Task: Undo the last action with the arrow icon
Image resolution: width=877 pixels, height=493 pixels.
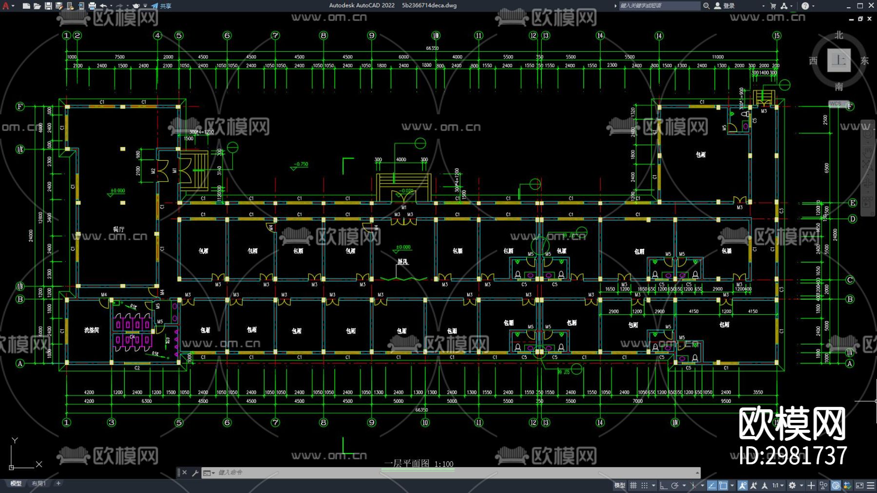Action: (103, 6)
